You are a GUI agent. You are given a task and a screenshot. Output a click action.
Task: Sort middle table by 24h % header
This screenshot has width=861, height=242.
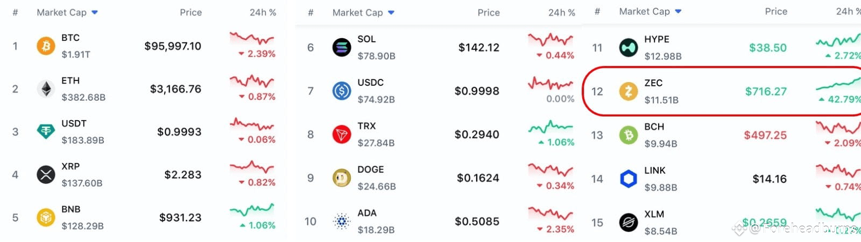coord(561,13)
